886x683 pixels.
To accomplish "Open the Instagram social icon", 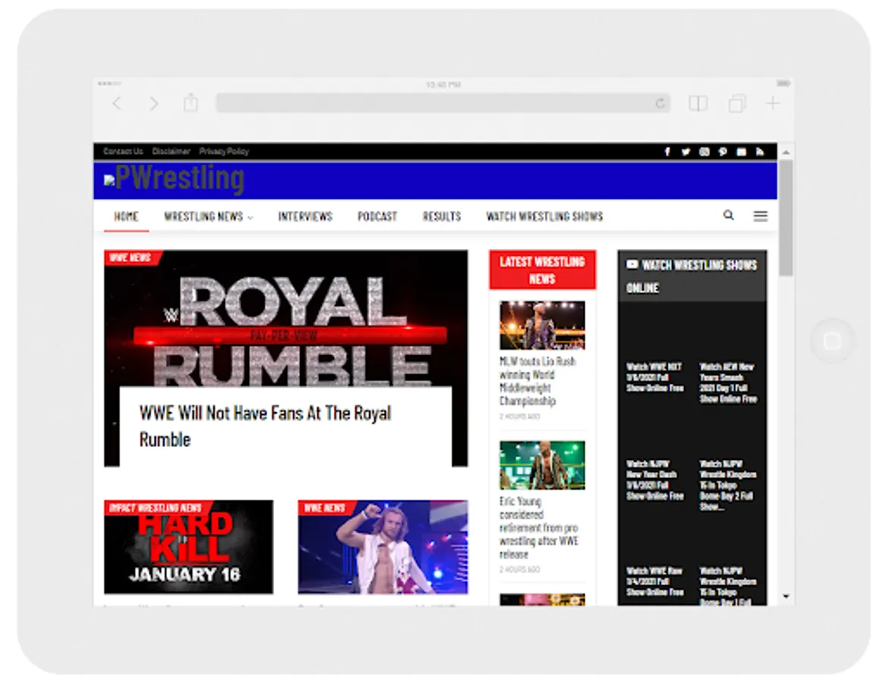I will (704, 152).
